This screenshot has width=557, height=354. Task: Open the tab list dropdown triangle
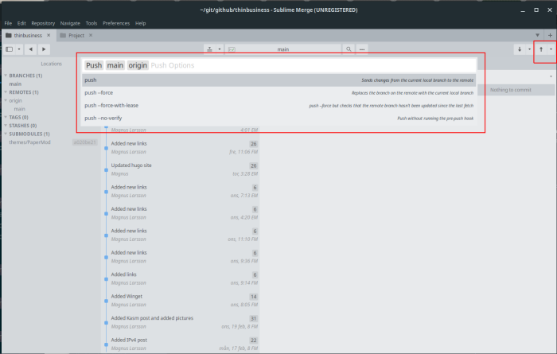[x=537, y=35]
